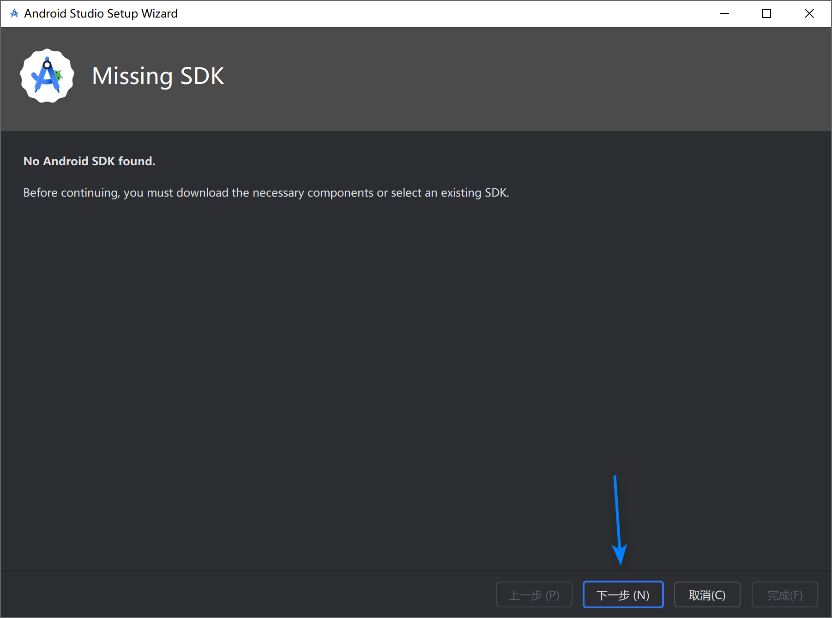
Task: Click the "Android Studio Setup Wizard" window title
Action: click(101, 13)
